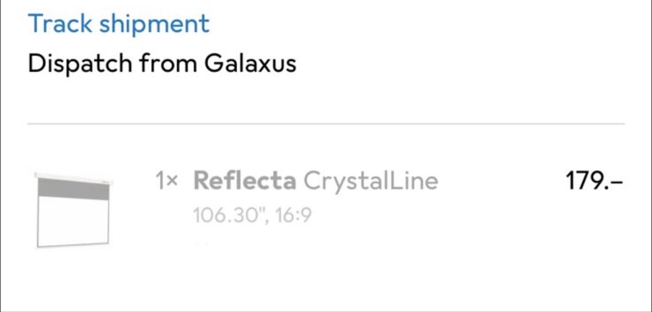
Task: Click the word Galaxus in dispatch line
Action: point(250,63)
